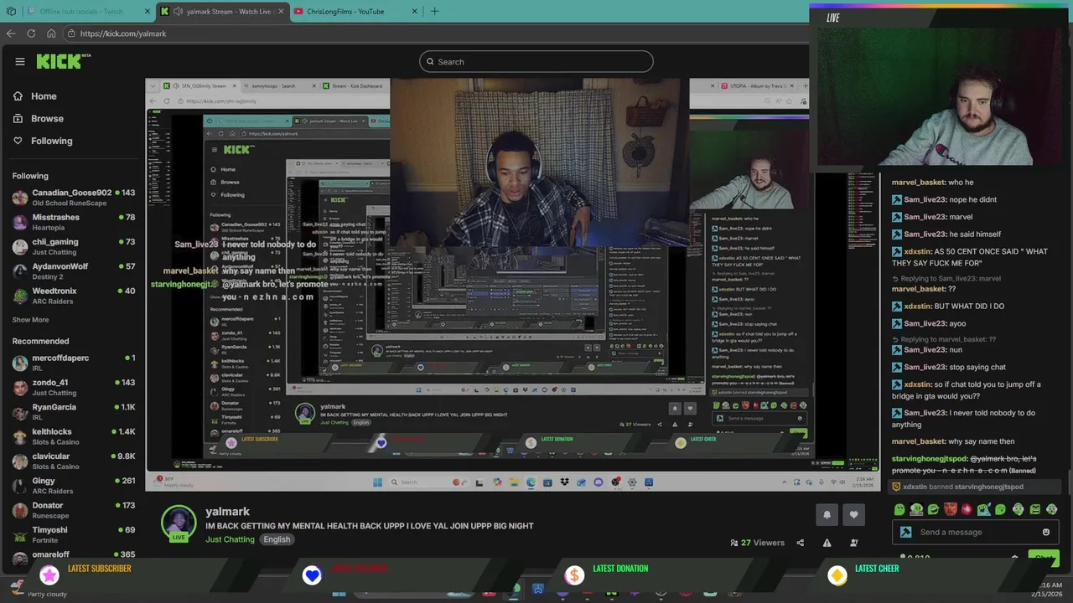Select the yalmark Stream tab
1073x603 pixels.
coord(222,12)
